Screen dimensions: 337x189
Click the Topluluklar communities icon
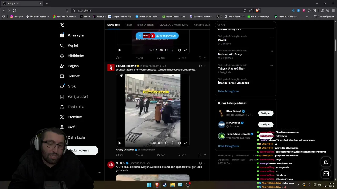click(62, 107)
